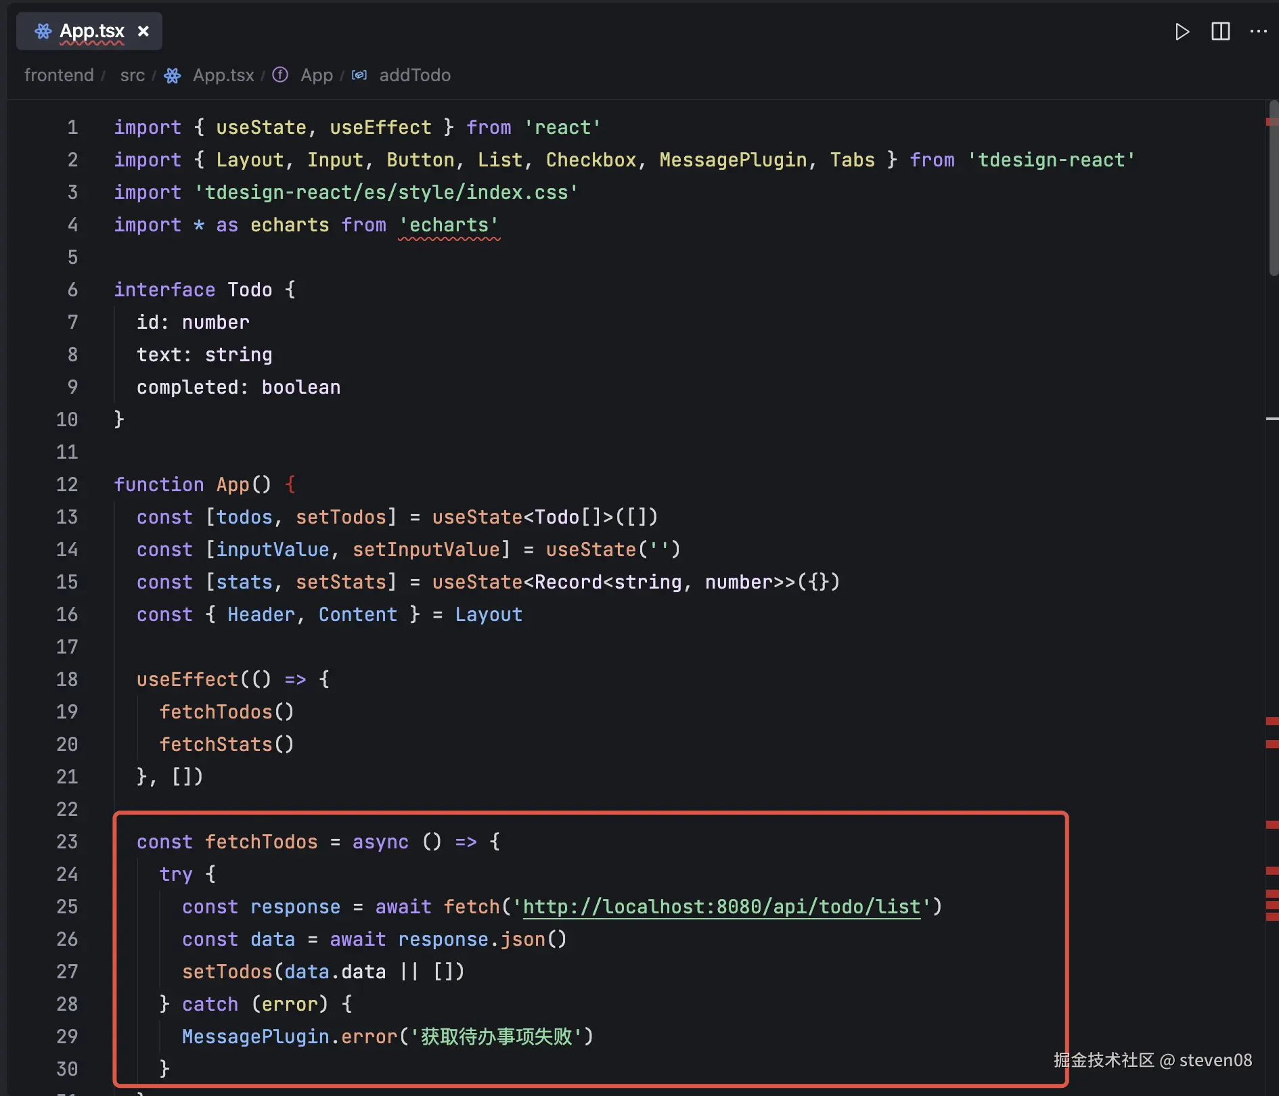Click 'completed: boolean' property text
1279x1096 pixels.
[238, 387]
